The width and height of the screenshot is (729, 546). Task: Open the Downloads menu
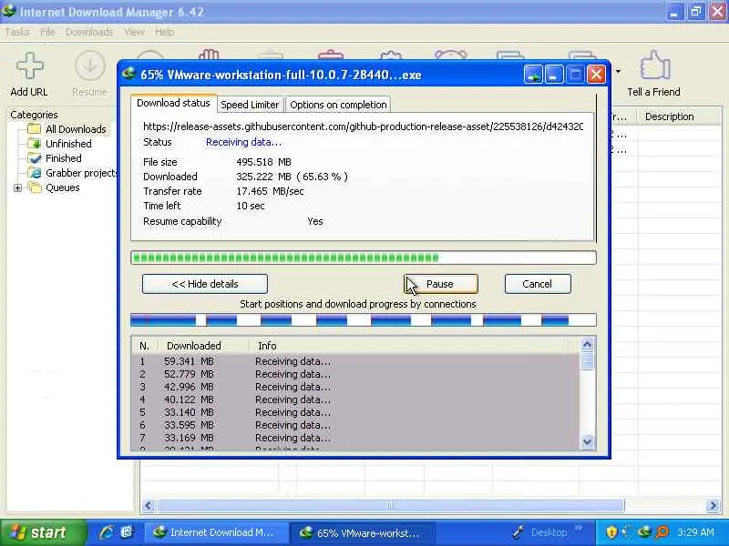click(x=89, y=32)
